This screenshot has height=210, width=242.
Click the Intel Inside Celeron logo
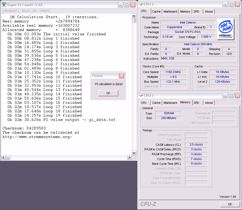225,29
